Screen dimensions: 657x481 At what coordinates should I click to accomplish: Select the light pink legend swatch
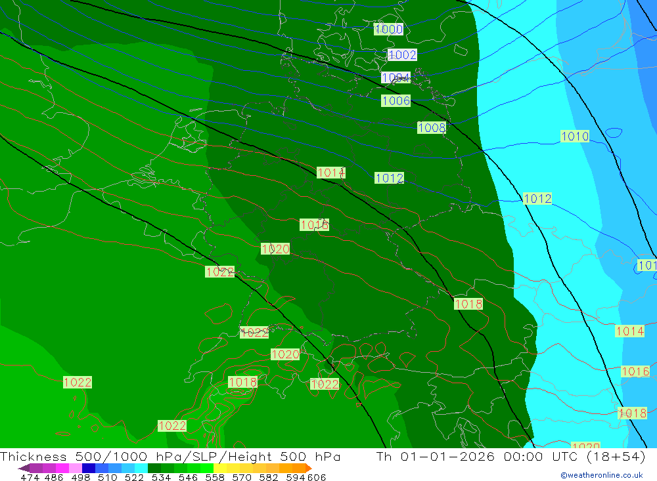[76, 468]
